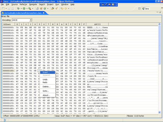The image size is (163, 122).
Task: Select the Java perspective button
Action: pos(146,9)
